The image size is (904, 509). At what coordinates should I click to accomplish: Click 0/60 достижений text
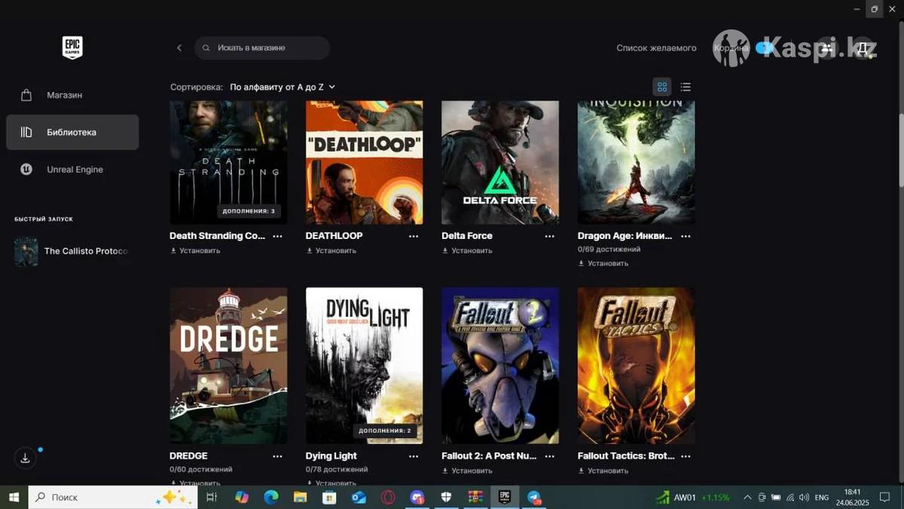(201, 469)
